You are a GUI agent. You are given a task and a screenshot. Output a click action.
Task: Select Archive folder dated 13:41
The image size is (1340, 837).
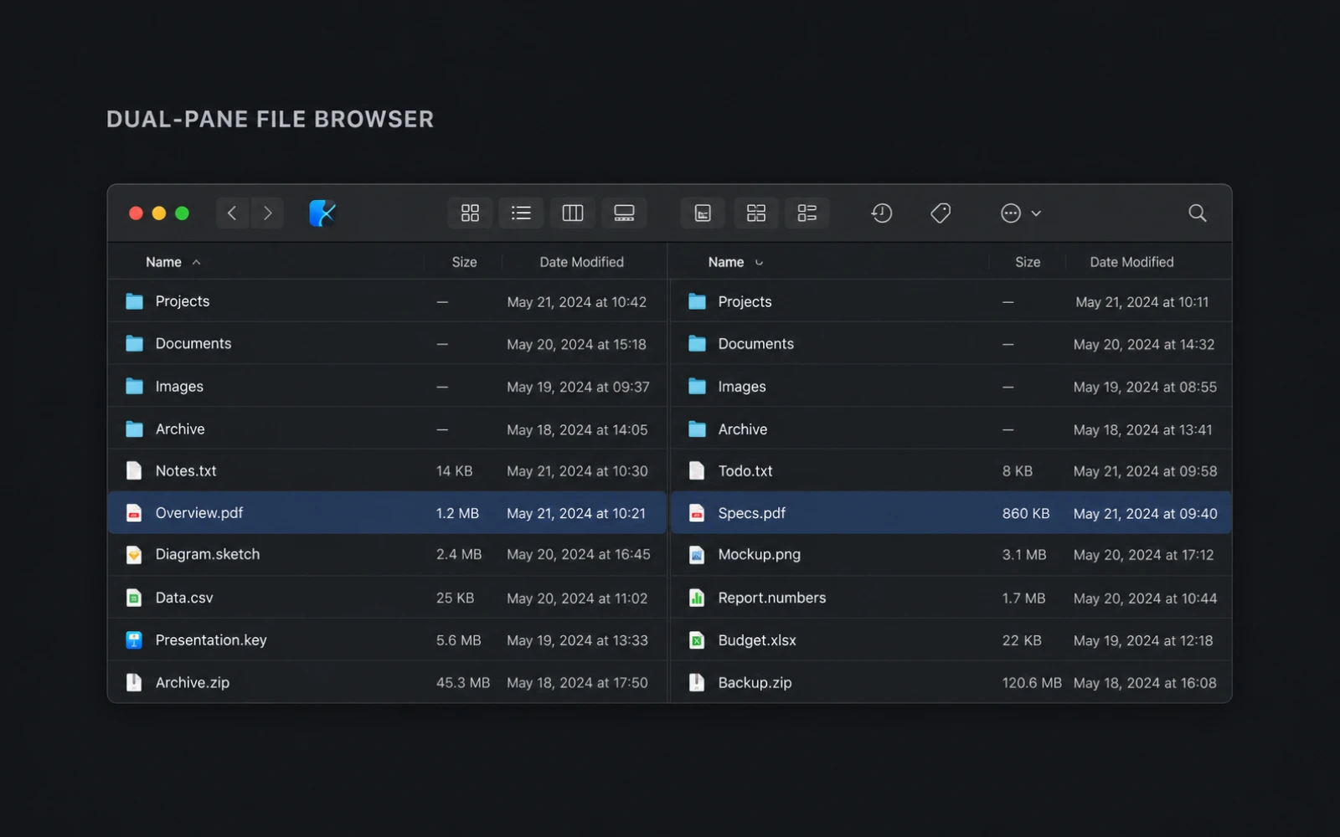tap(951, 429)
